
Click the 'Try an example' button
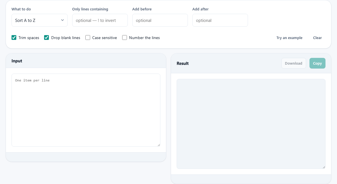click(289, 38)
